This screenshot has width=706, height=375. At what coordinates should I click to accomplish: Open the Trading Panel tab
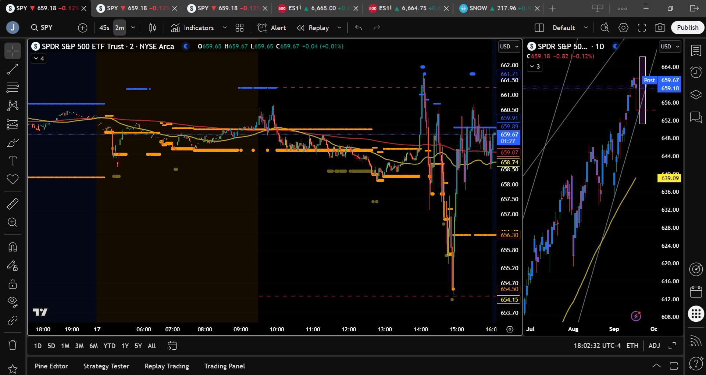point(225,366)
